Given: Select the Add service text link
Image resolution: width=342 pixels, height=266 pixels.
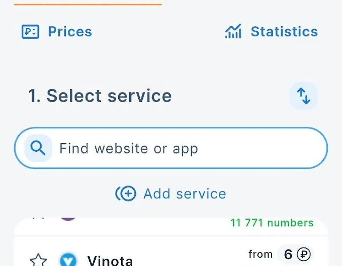Looking at the screenshot, I should [x=185, y=194].
